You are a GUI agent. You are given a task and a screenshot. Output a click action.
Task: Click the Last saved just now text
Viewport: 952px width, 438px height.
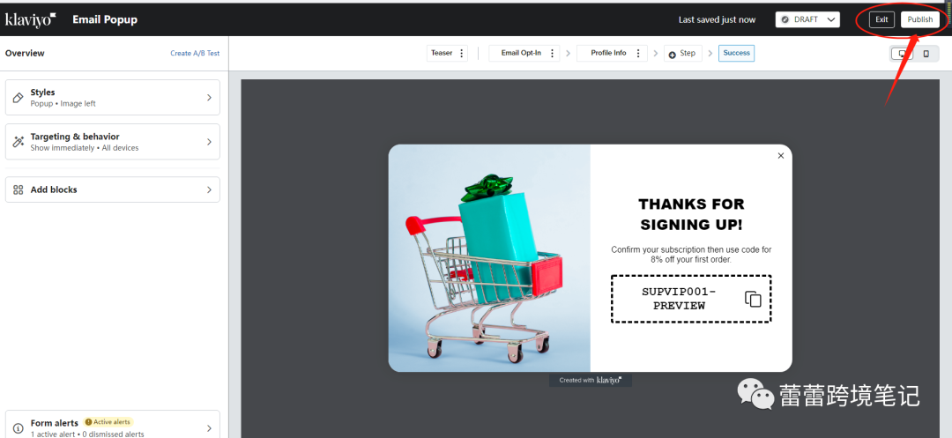tap(717, 19)
